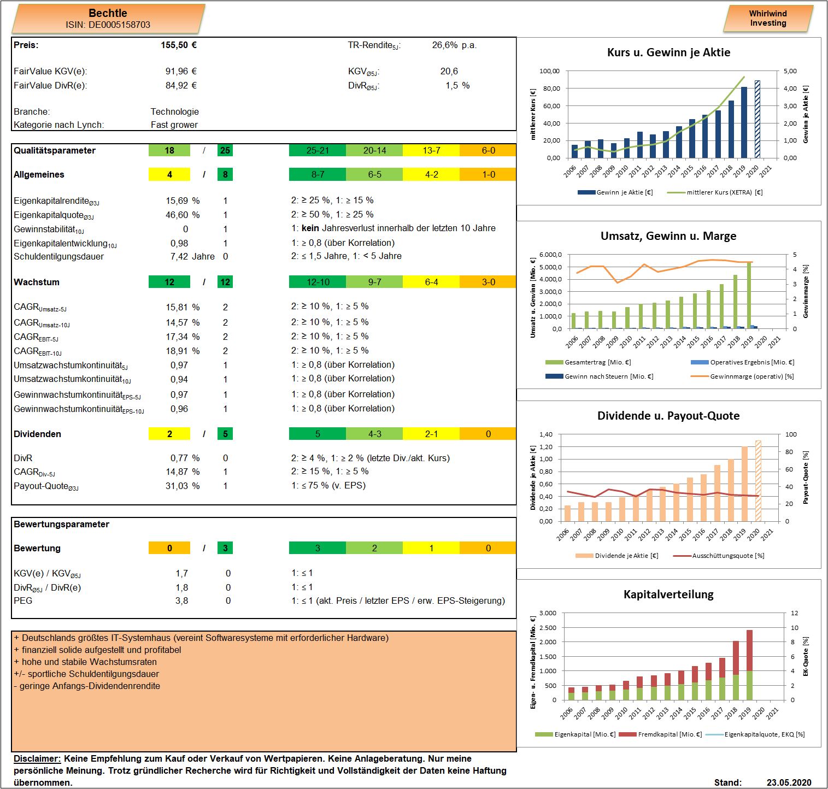Select Eigenkapitalquote value 46,60 %
This screenshot has height=789, width=828.
pyautogui.click(x=183, y=215)
